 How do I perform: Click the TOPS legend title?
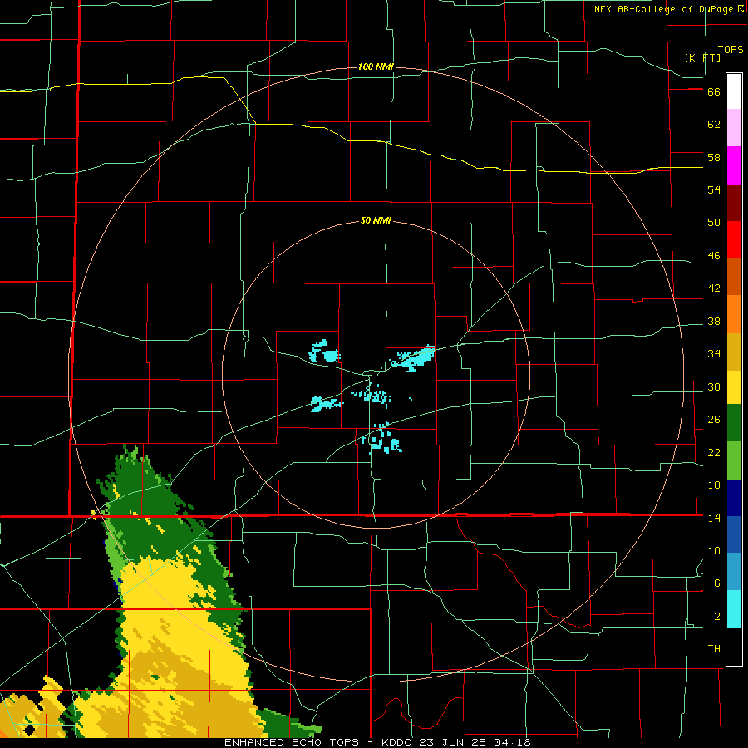click(x=731, y=50)
